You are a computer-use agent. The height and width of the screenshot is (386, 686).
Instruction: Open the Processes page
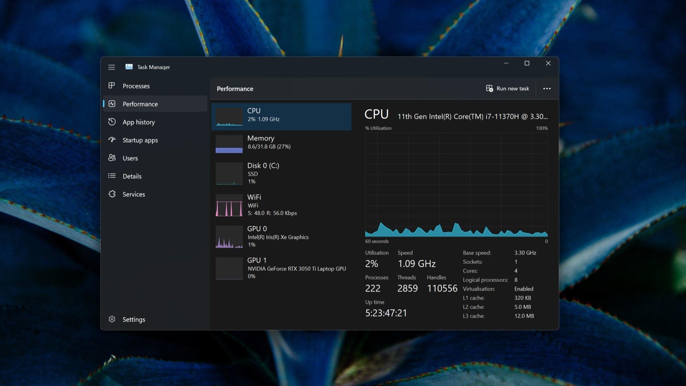click(136, 86)
